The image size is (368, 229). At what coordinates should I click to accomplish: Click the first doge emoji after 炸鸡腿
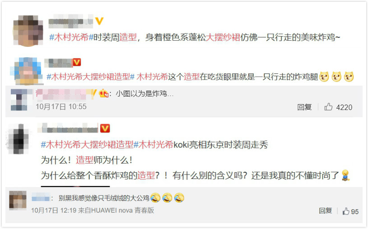coord(324,77)
